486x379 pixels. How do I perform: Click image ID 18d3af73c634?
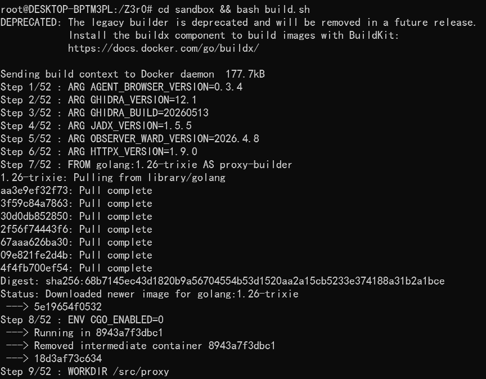pyautogui.click(x=68, y=359)
